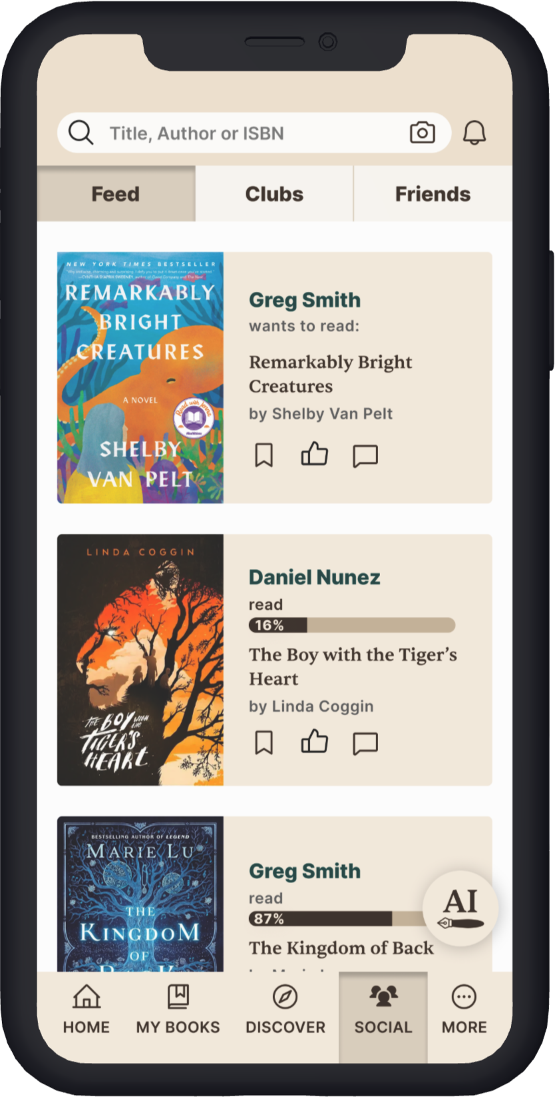Bookmark The Boy with the Tiger's Heart
This screenshot has width=555, height=1097.
264,742
